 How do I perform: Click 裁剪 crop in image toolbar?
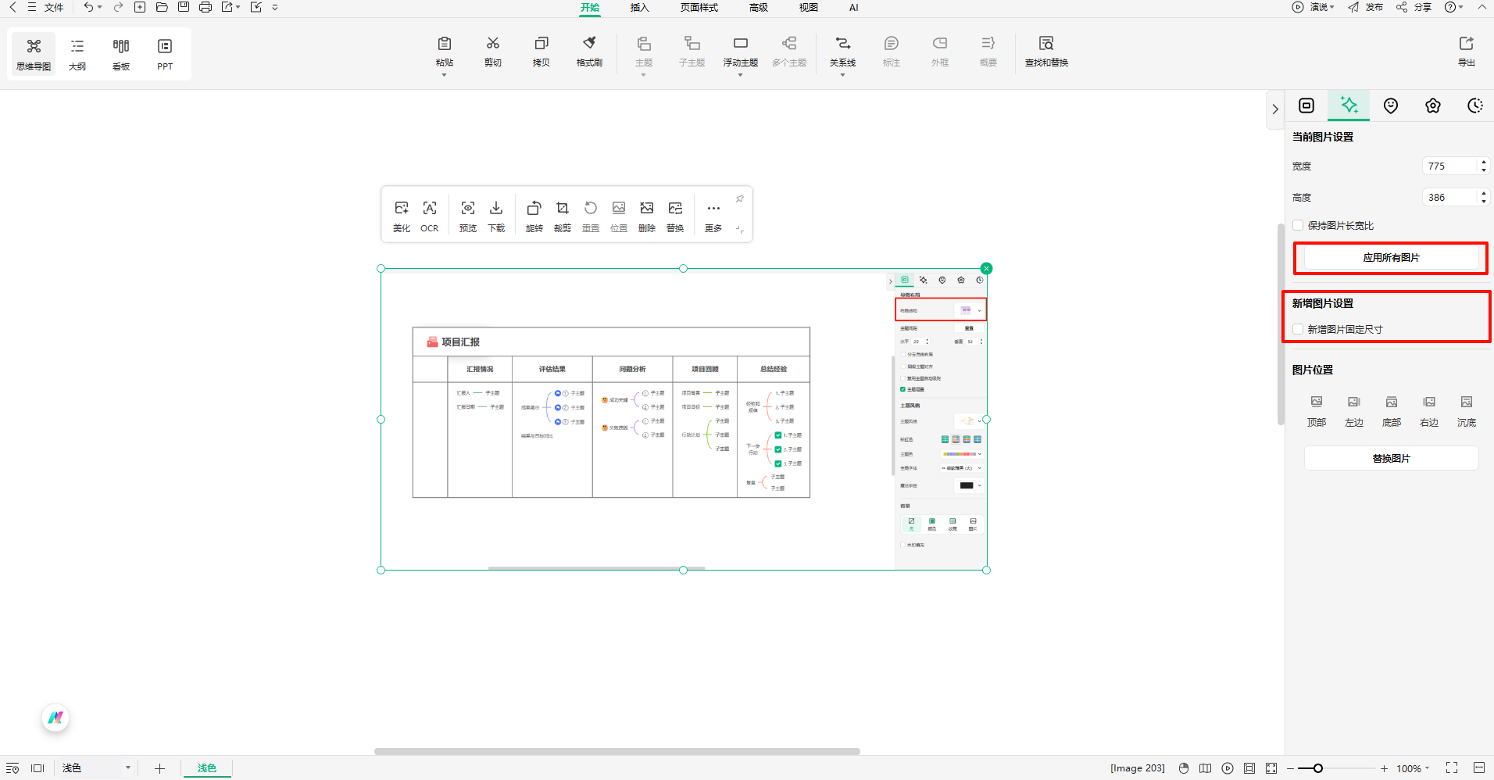[x=563, y=216]
